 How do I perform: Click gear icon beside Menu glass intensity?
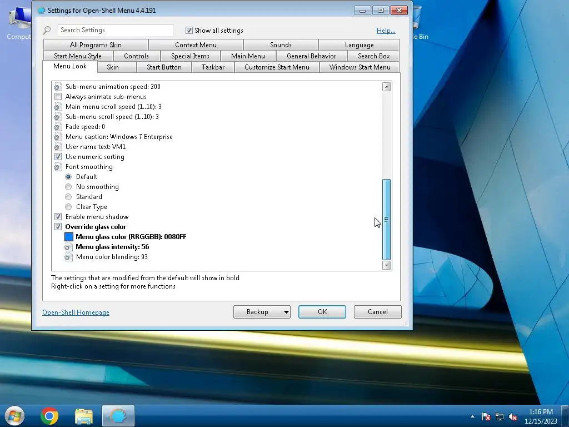click(68, 247)
